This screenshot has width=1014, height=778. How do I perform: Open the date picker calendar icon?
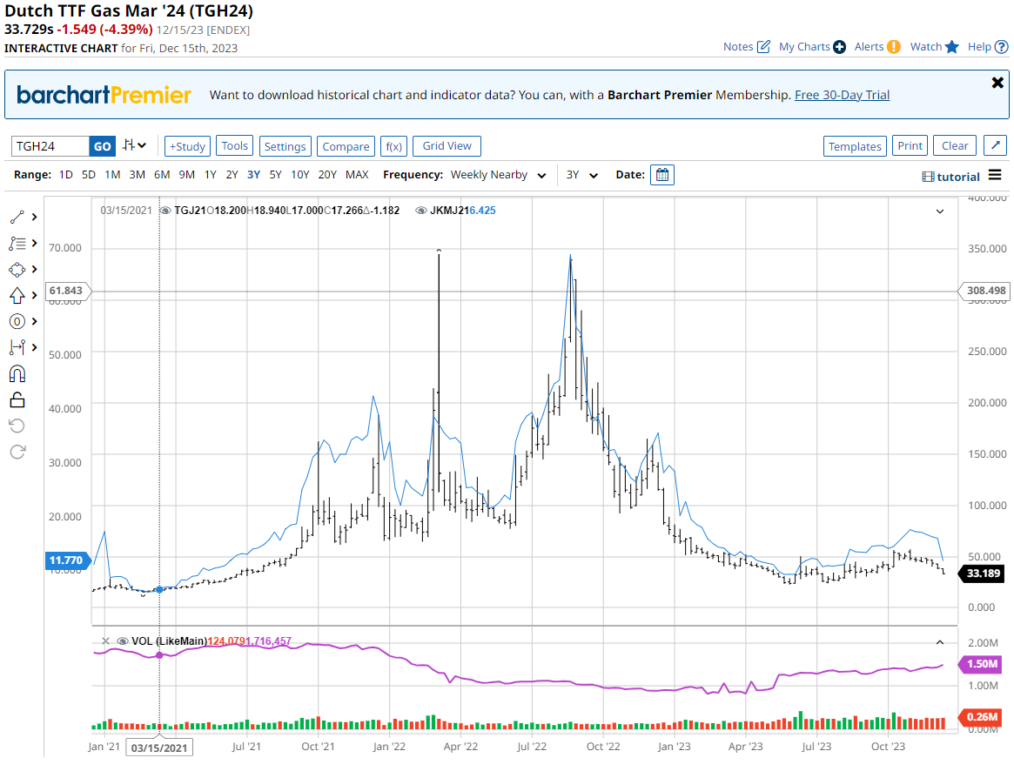click(x=662, y=175)
